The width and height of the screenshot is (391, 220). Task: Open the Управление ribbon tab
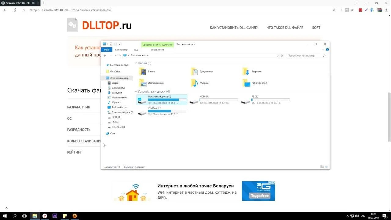click(x=157, y=50)
